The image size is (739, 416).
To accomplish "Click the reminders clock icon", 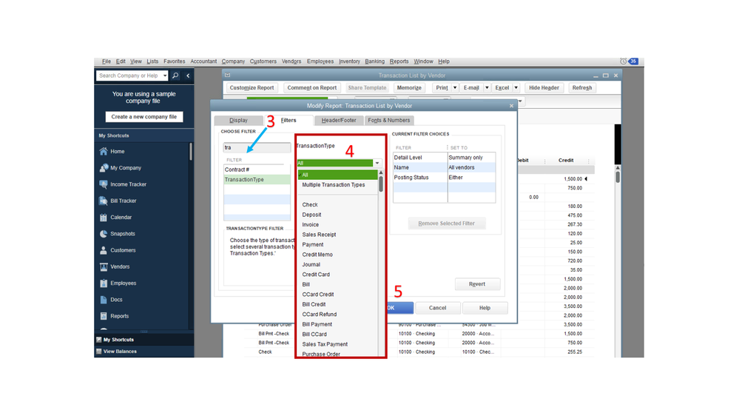I will pyautogui.click(x=623, y=61).
